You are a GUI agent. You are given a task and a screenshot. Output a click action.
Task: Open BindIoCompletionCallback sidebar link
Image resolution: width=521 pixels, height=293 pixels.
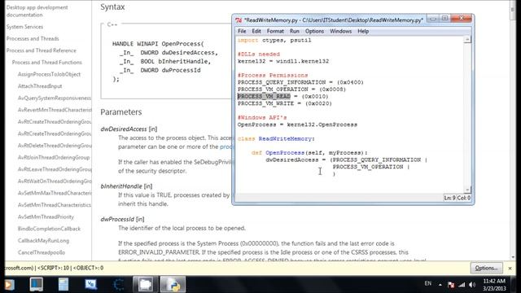(x=49, y=229)
